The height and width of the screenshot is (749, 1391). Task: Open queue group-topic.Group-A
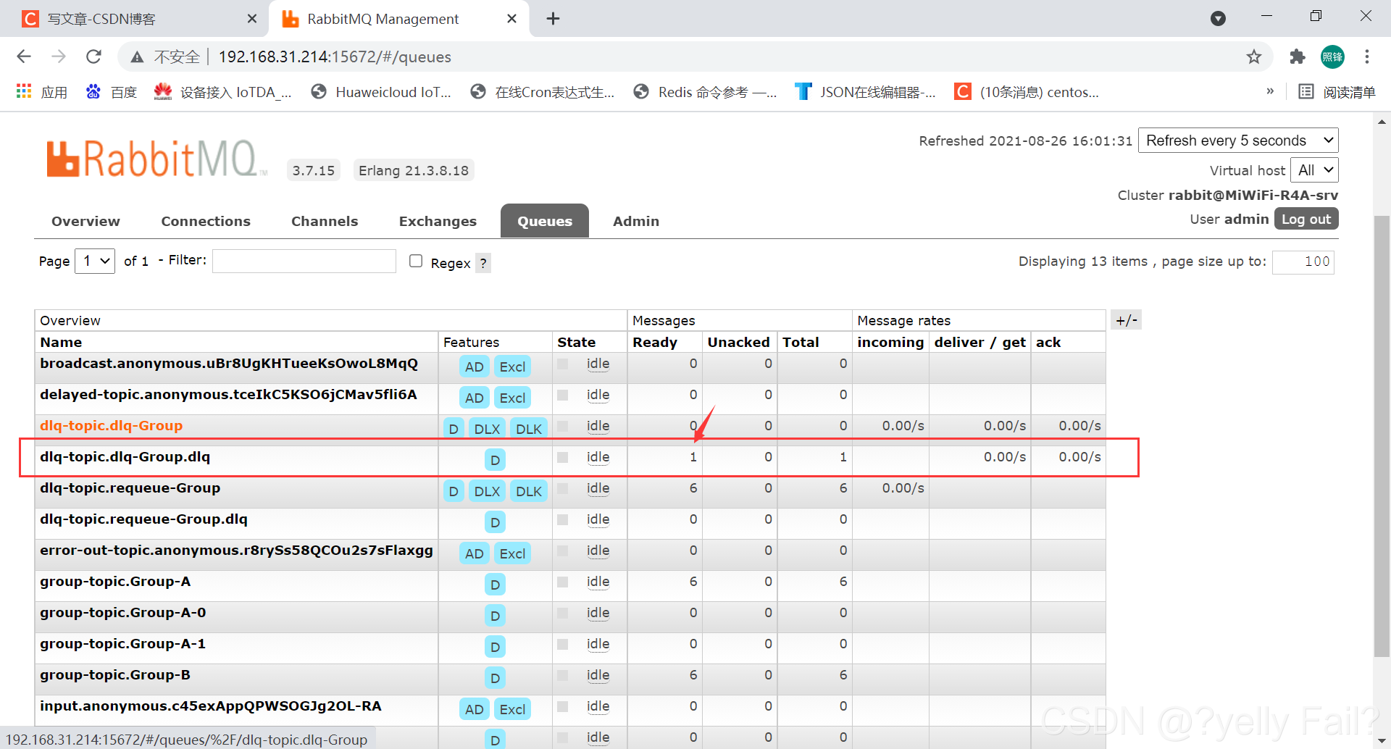(115, 582)
